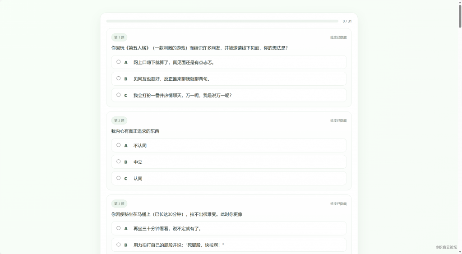Click '维度已隐藏' label on question 1
462x254 pixels.
338,37
